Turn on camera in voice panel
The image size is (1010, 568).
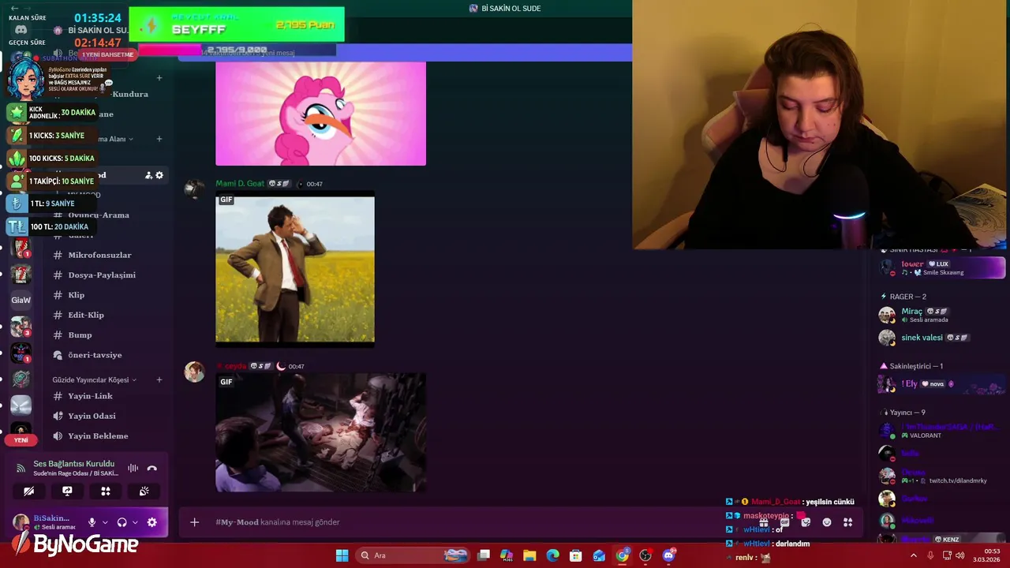pyautogui.click(x=29, y=491)
